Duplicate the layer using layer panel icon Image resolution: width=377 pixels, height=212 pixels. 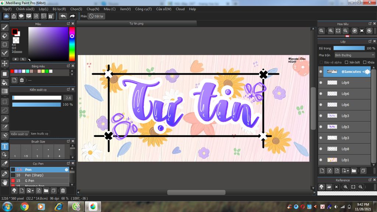363,171
